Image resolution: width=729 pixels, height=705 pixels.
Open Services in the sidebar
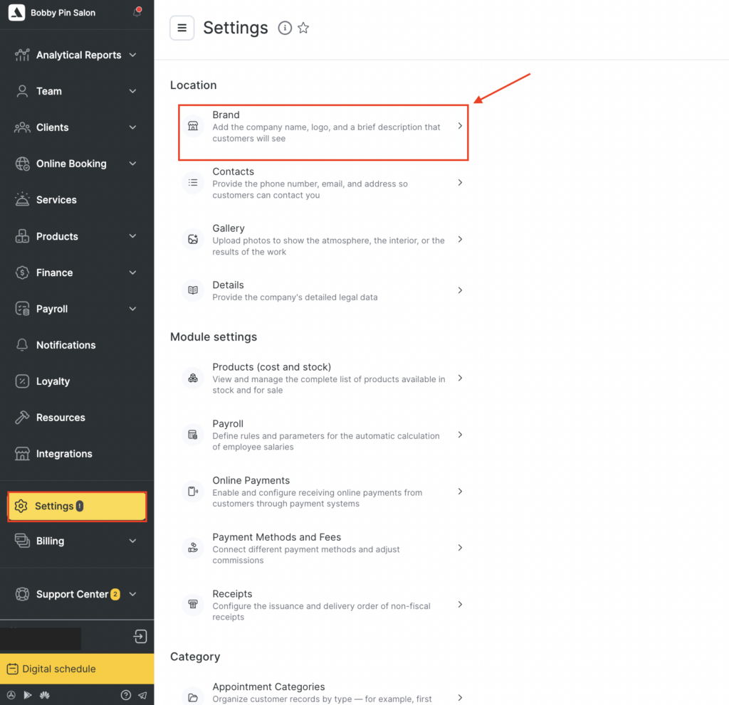[x=56, y=200]
